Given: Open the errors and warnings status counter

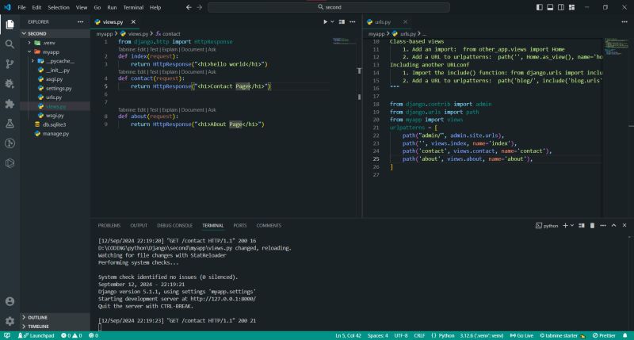Looking at the screenshot, I should click(71, 335).
